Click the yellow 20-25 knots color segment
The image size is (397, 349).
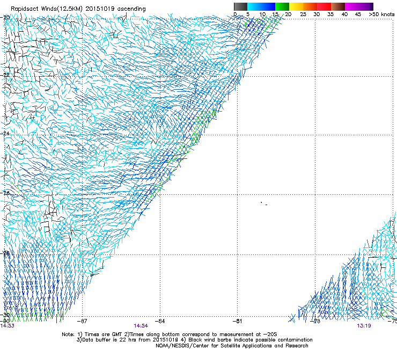(x=296, y=6)
